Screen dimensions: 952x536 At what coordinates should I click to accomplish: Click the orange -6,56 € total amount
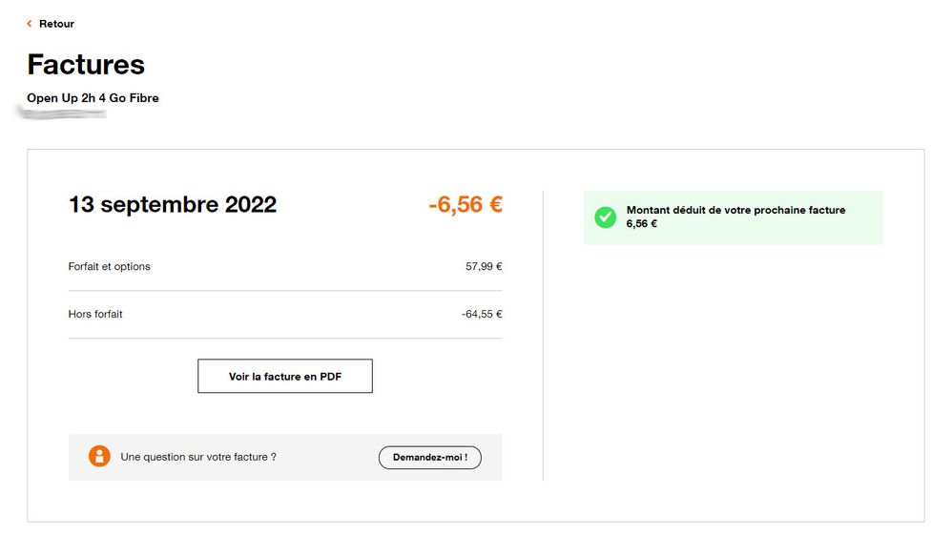click(x=465, y=204)
